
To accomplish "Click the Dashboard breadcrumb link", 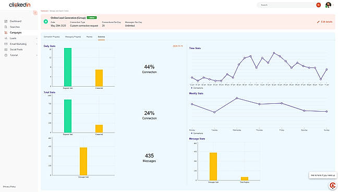I will 44,11.
